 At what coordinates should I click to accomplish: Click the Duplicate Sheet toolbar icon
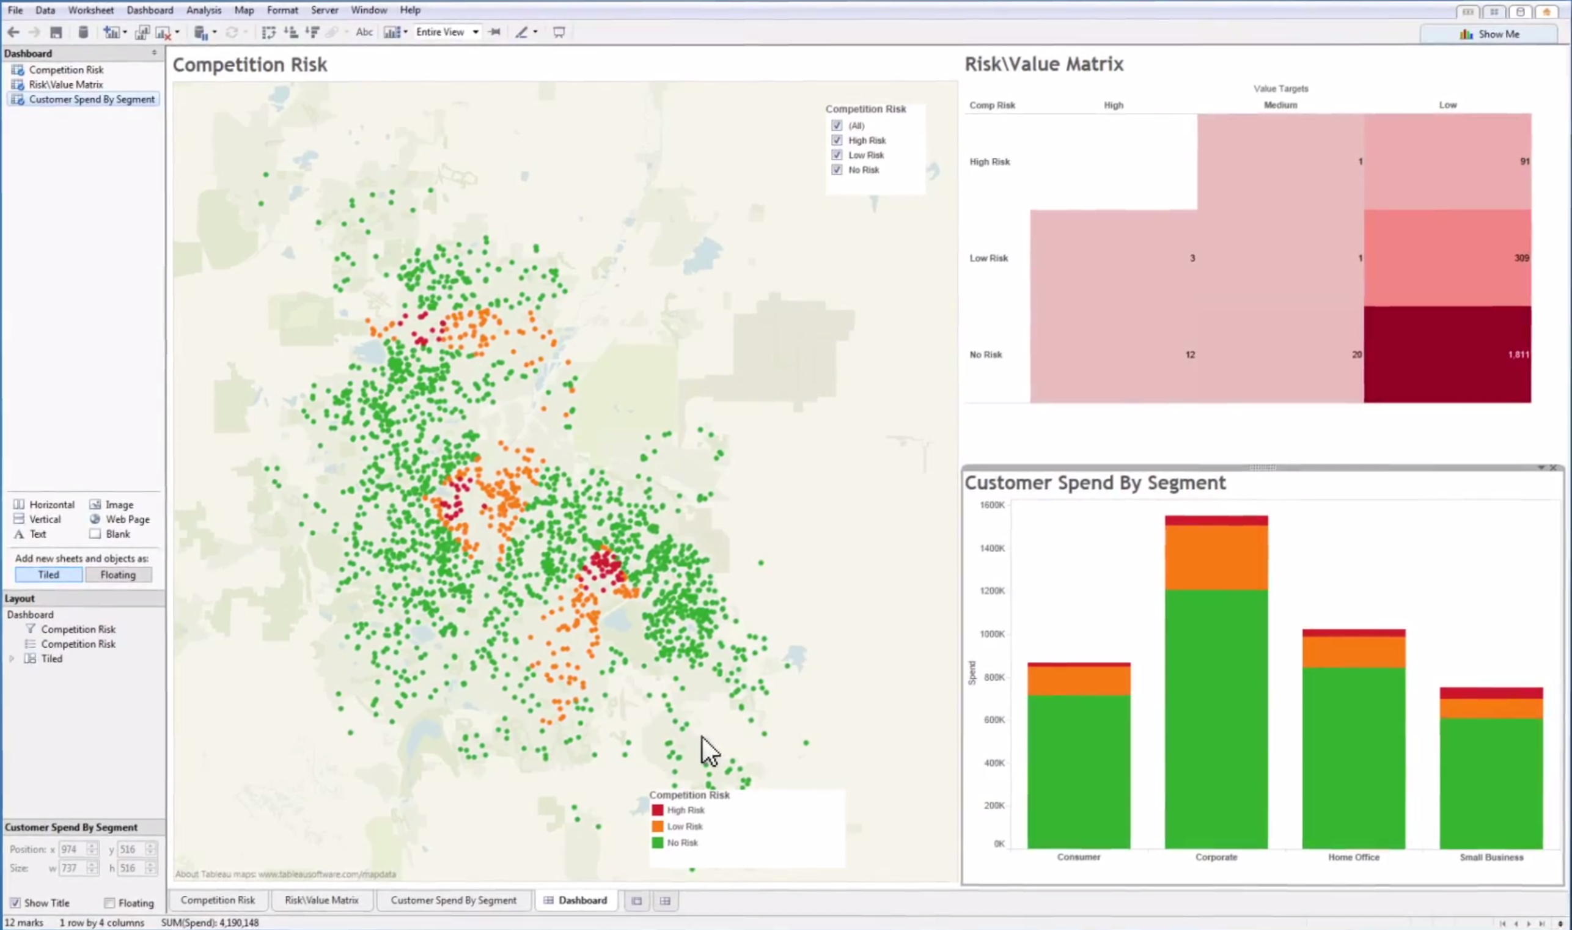pyautogui.click(x=142, y=32)
